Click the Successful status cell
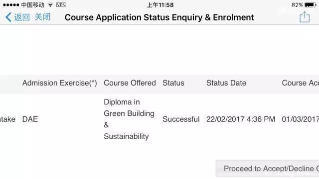The width and height of the screenshot is (319, 179). coord(181,119)
